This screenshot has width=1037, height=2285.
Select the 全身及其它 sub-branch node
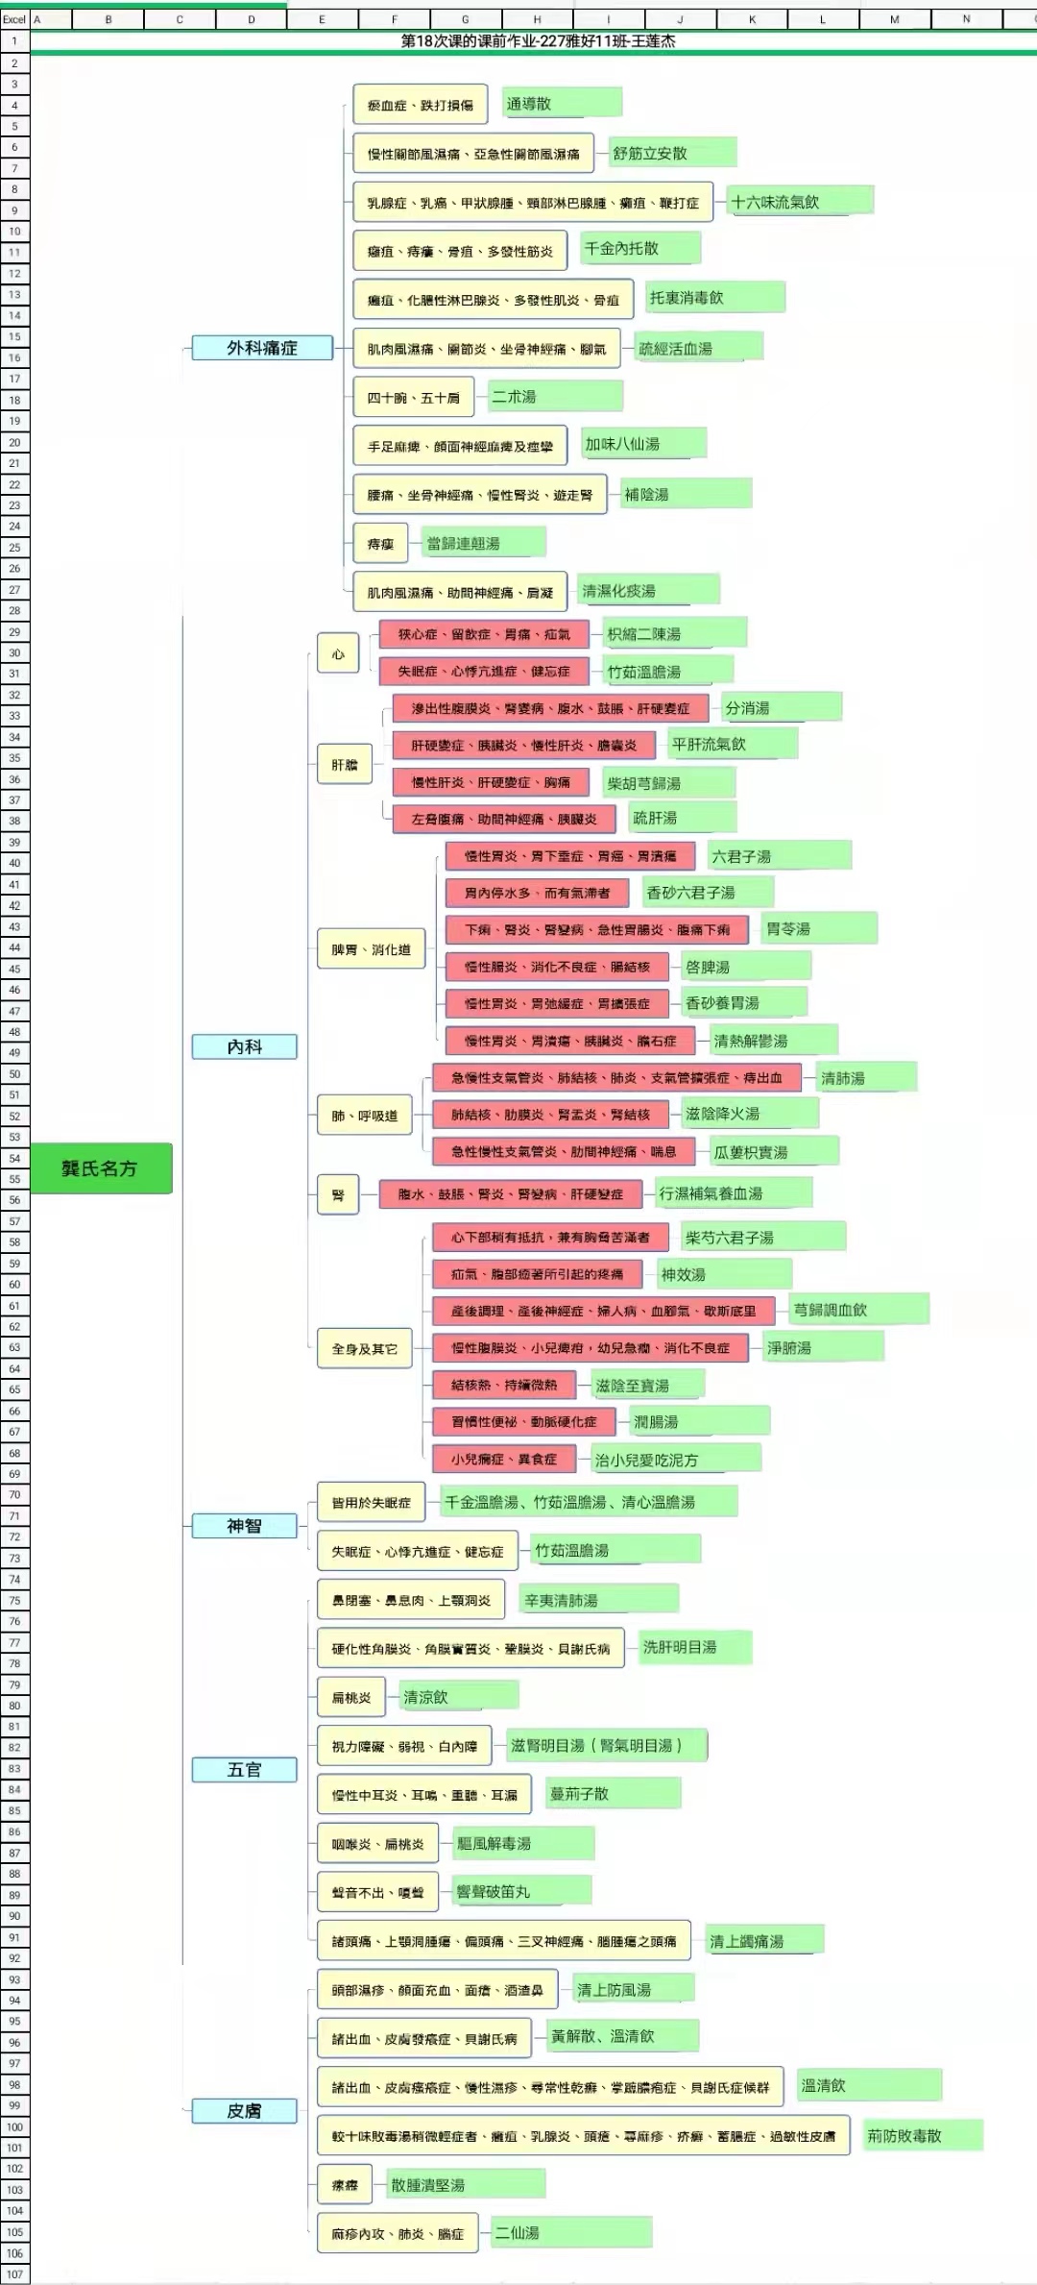[x=365, y=1349]
